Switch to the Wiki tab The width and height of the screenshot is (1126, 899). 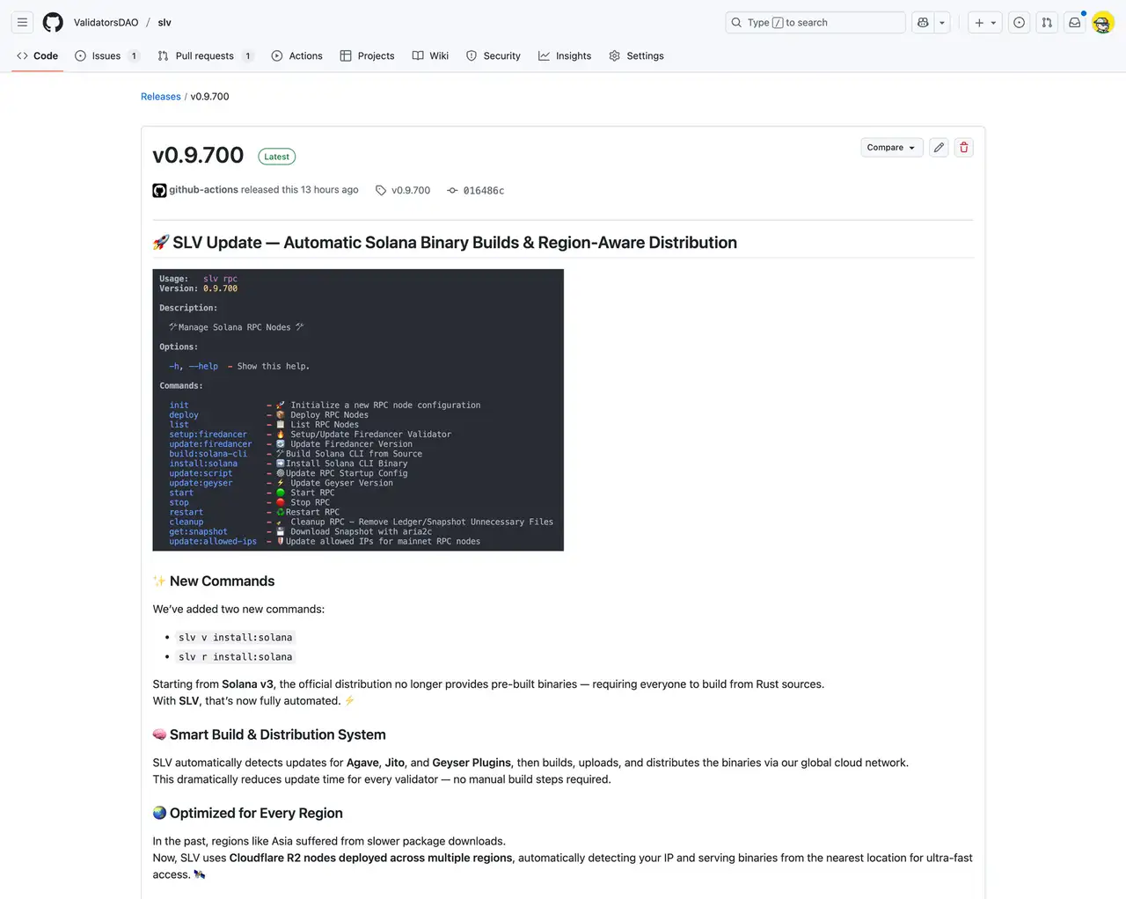click(430, 55)
